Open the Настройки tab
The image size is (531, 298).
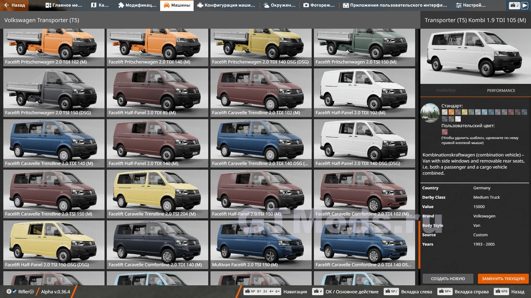[471, 5]
